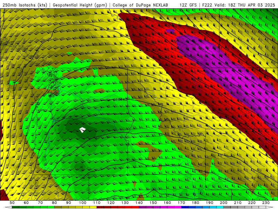
Task: Click the 170 kts color scale label
Action: click(181, 203)
